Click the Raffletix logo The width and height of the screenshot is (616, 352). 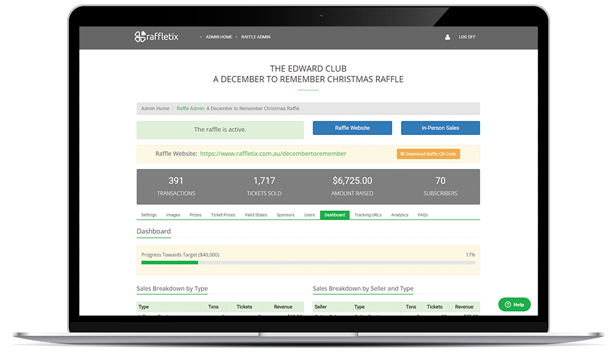tap(156, 37)
